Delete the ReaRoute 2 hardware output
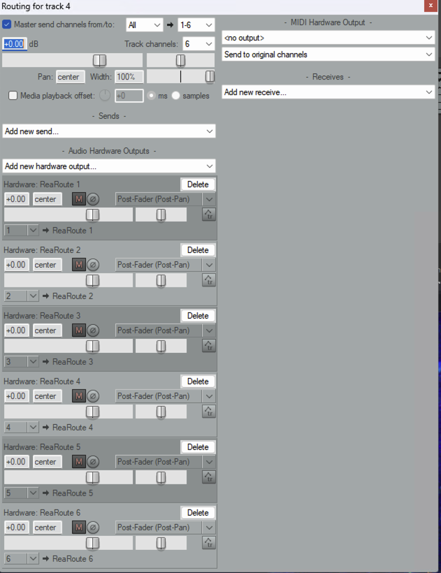441x573 pixels. coord(198,250)
